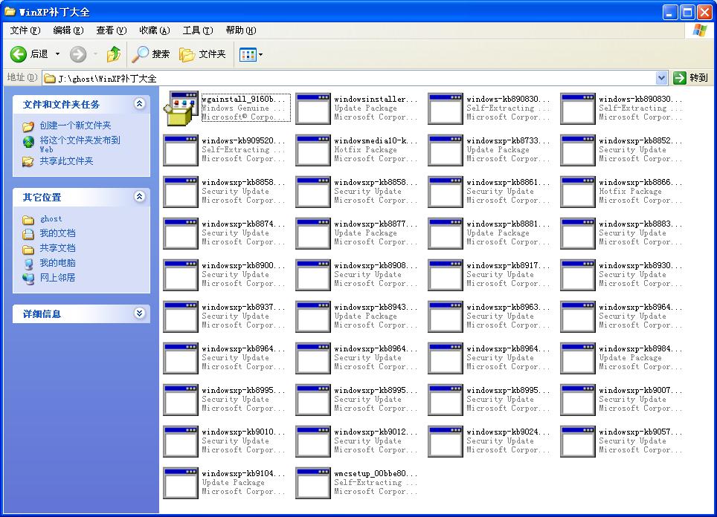Click the folder icon in the title bar
The image size is (717, 517).
coord(10,11)
